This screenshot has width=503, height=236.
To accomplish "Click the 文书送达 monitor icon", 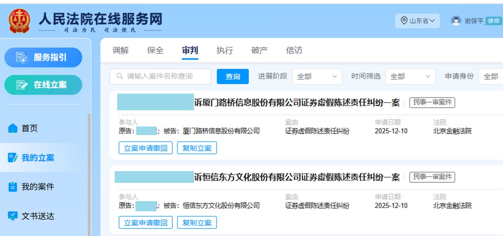I will point(13,216).
